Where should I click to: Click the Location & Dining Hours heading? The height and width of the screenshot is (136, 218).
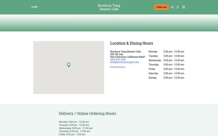point(131,43)
